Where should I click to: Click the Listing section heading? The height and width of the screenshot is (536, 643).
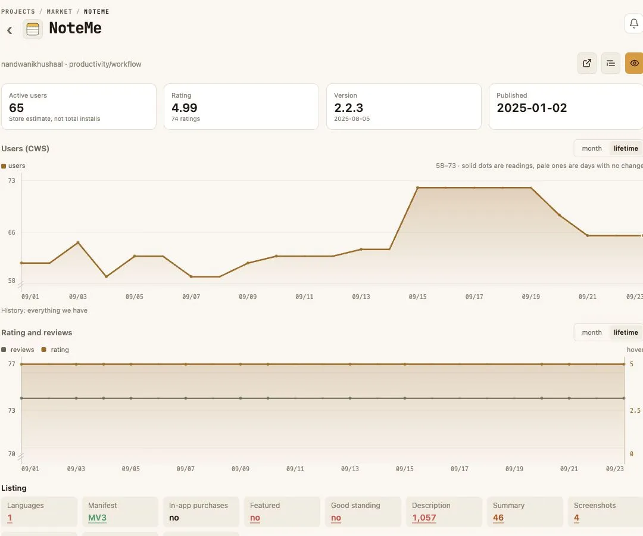[x=14, y=488]
